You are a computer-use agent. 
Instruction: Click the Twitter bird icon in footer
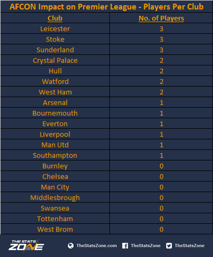(169, 246)
